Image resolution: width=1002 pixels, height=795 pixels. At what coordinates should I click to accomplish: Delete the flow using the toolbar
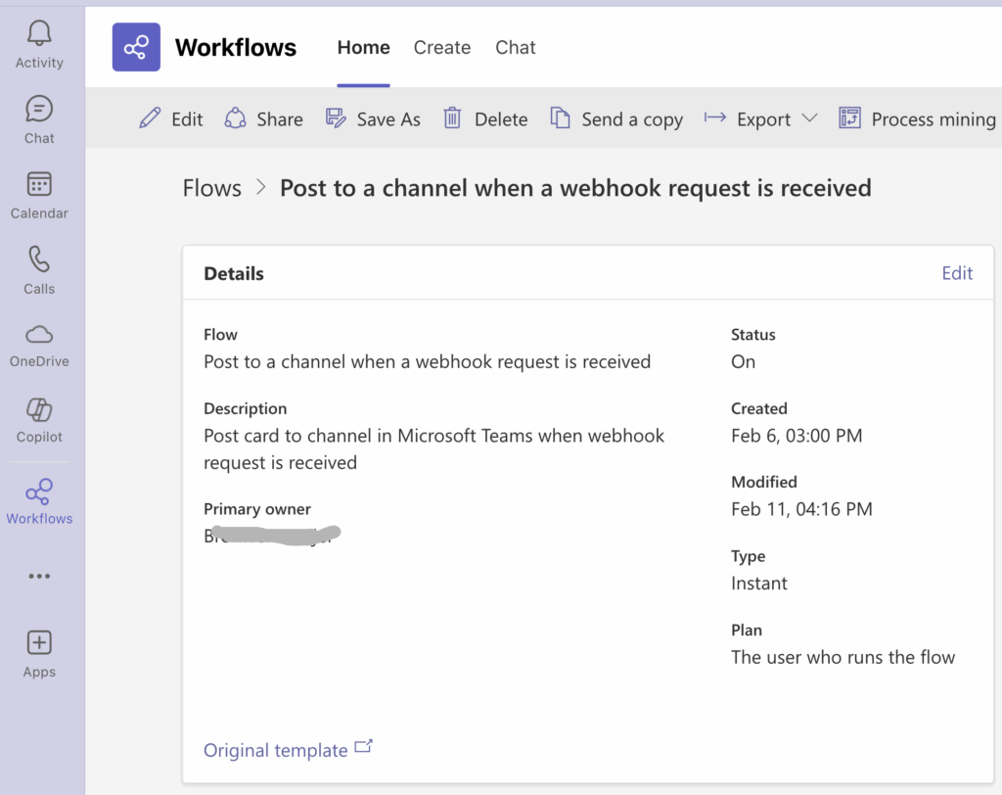[x=485, y=118]
